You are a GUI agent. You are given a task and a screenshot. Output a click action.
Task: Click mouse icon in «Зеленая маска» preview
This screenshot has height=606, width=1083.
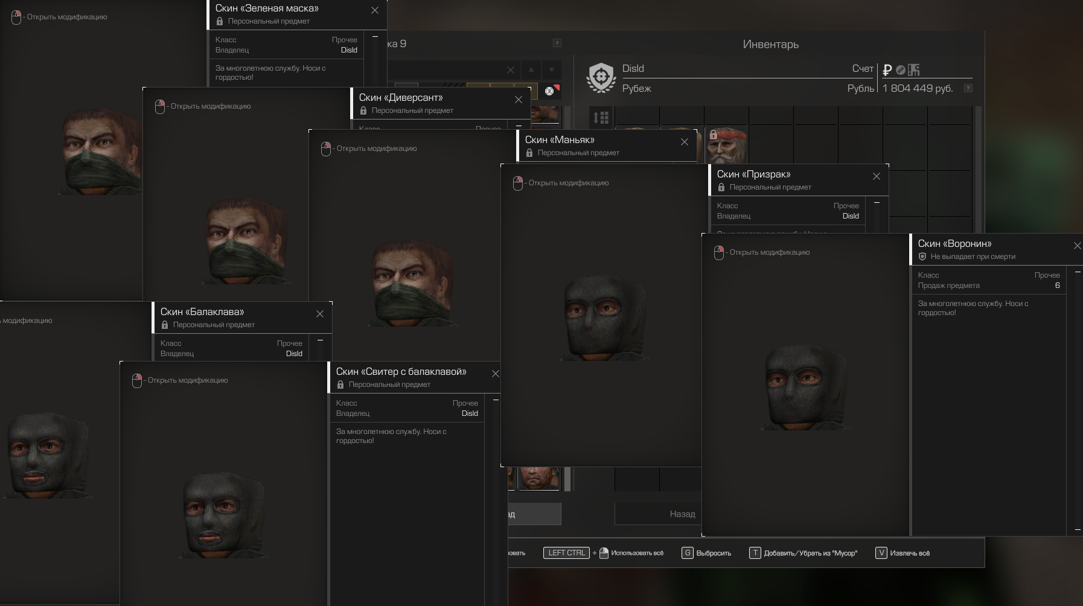(16, 18)
